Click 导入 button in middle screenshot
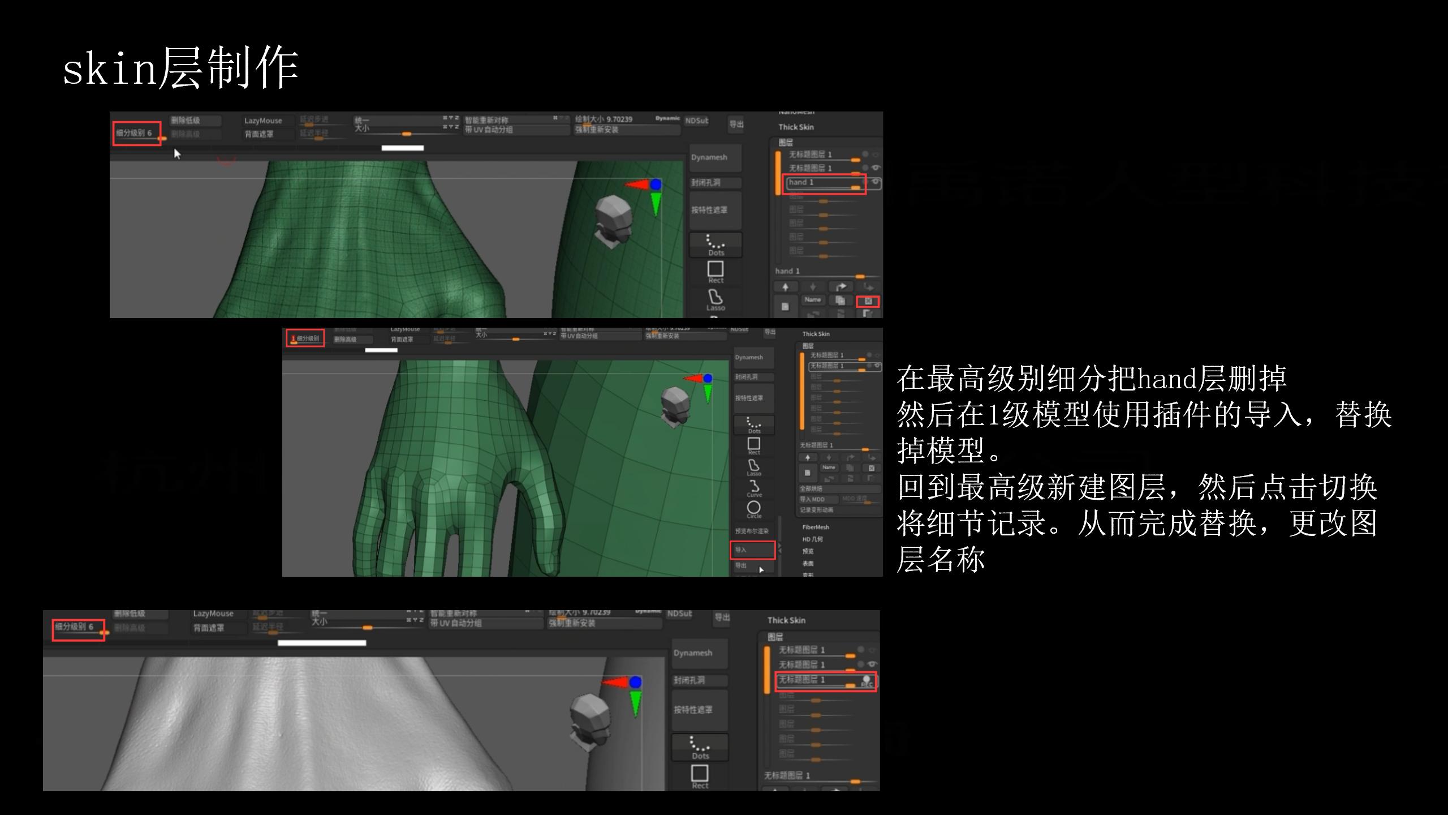Viewport: 1448px width, 815px height. tap(753, 550)
